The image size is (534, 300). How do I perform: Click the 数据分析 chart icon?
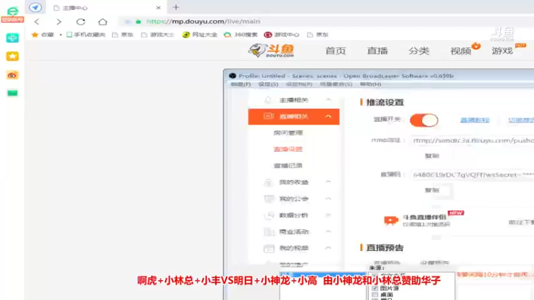click(x=269, y=215)
